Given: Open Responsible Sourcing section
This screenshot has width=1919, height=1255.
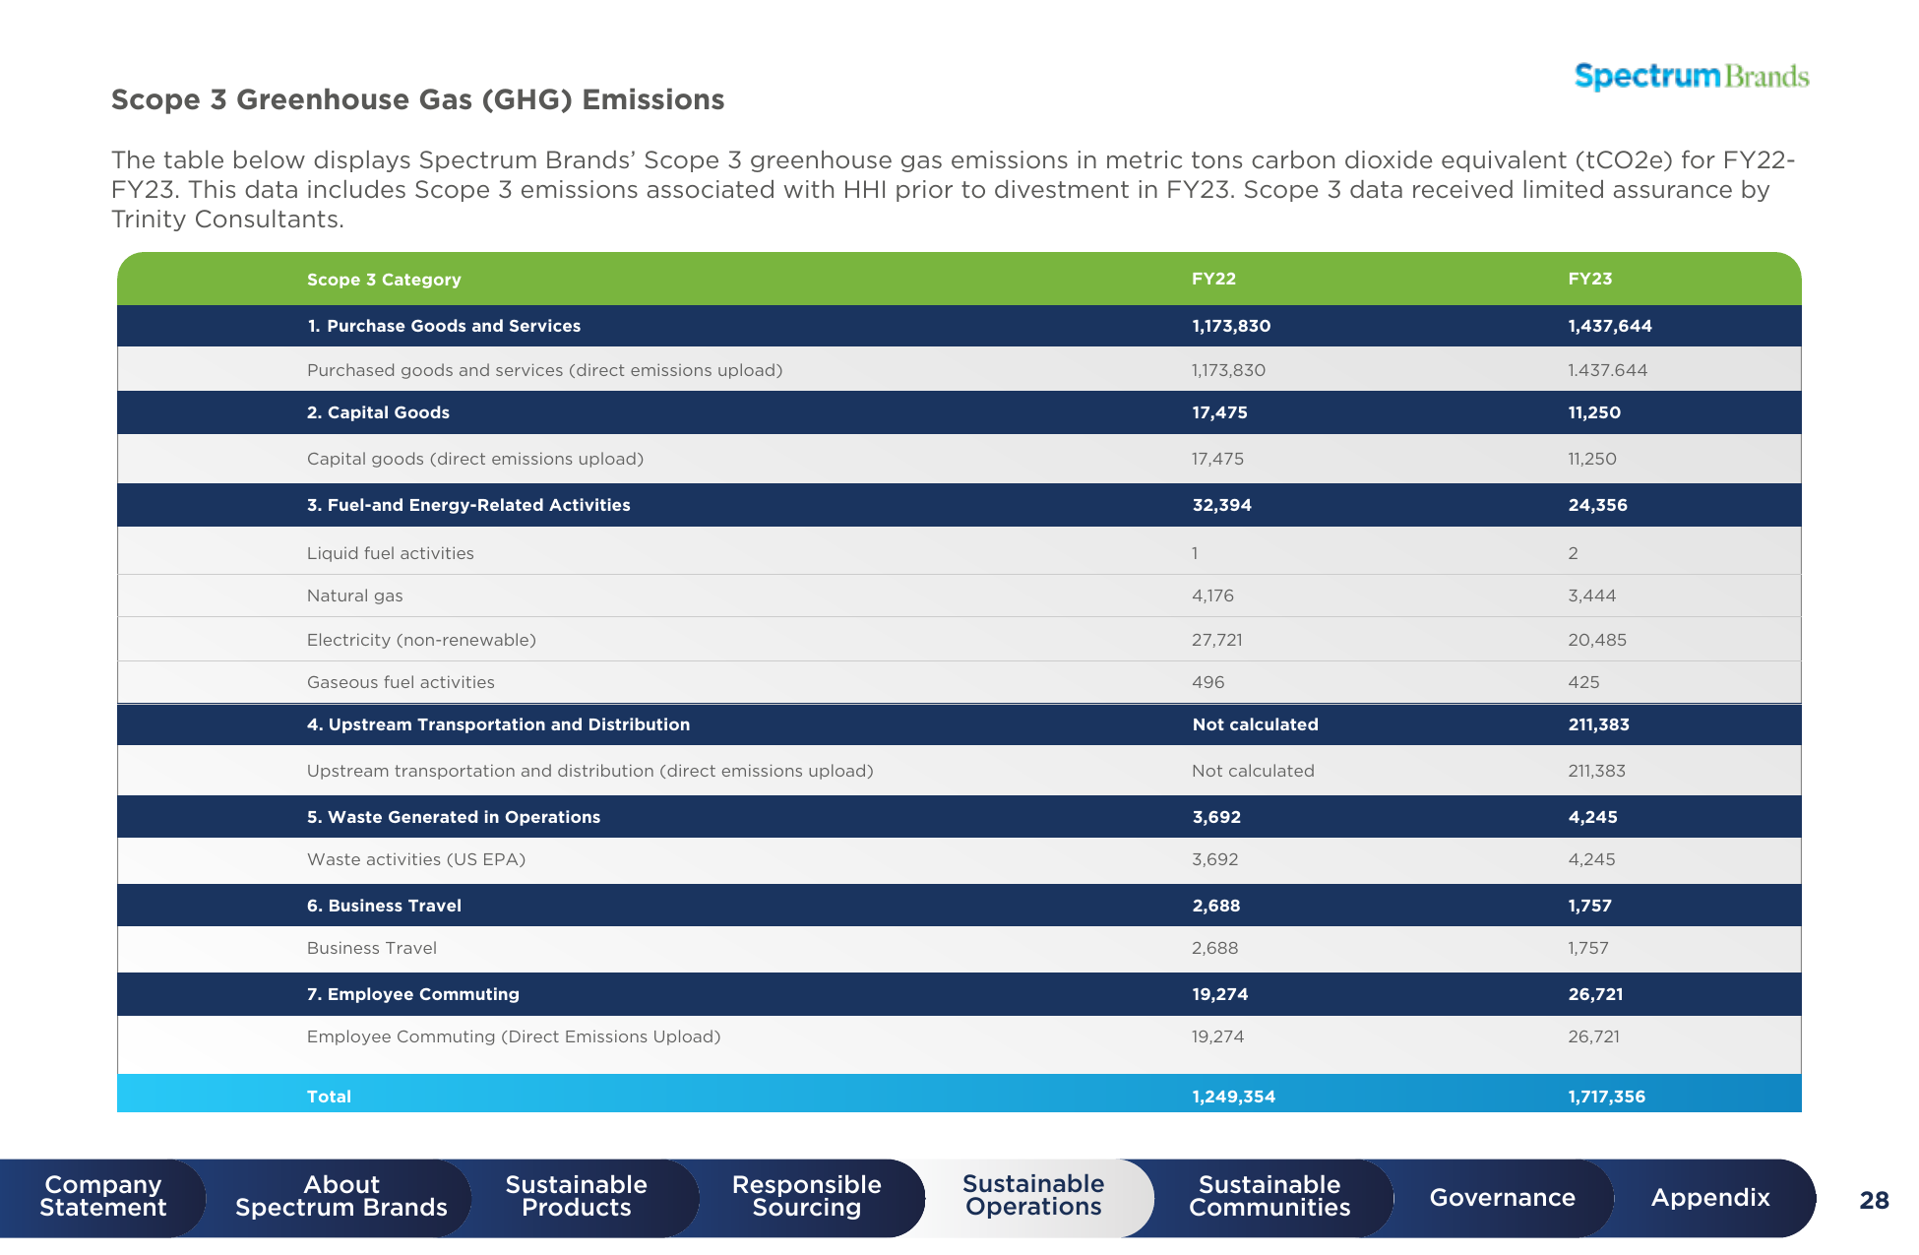Looking at the screenshot, I should [806, 1197].
